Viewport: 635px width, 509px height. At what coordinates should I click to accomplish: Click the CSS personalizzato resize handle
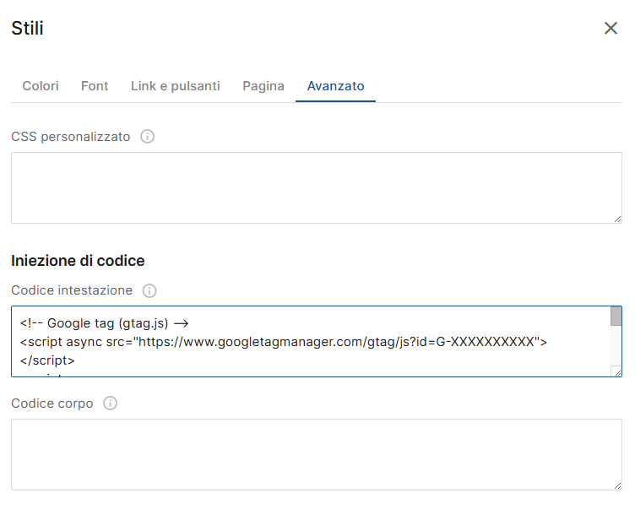pos(617,219)
